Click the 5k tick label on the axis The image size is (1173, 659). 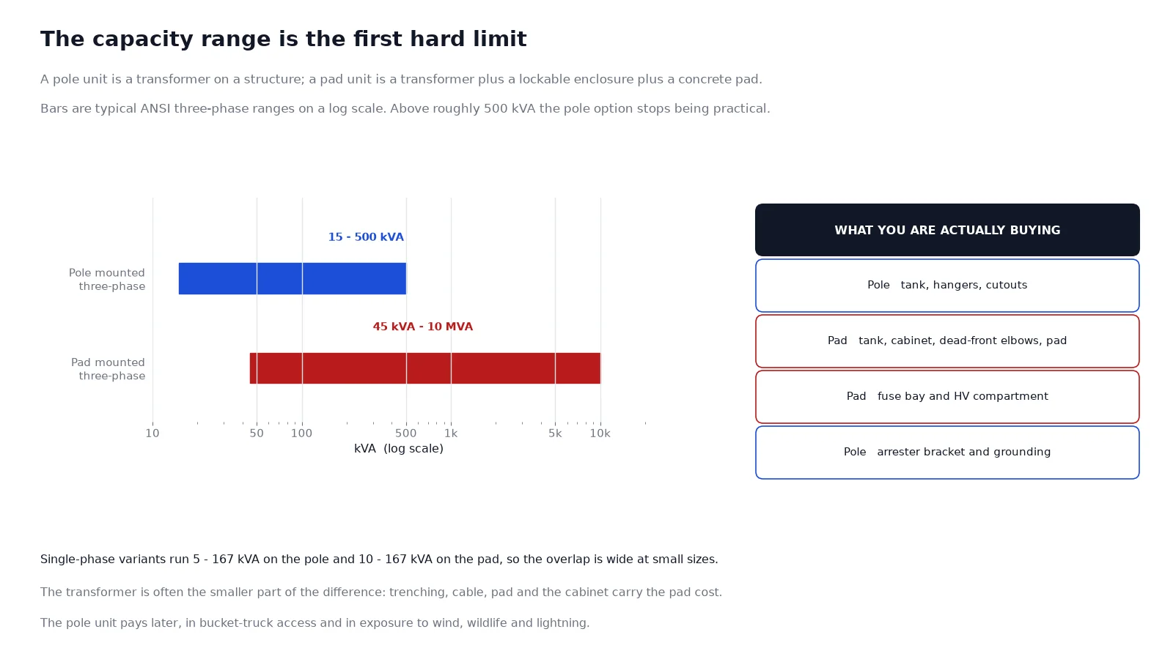pos(555,433)
